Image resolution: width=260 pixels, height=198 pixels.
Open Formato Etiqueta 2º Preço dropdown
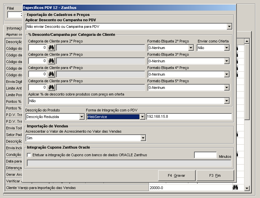(x=191, y=48)
